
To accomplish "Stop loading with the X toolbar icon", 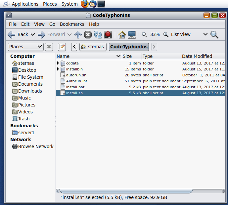I will pos(88,35).
